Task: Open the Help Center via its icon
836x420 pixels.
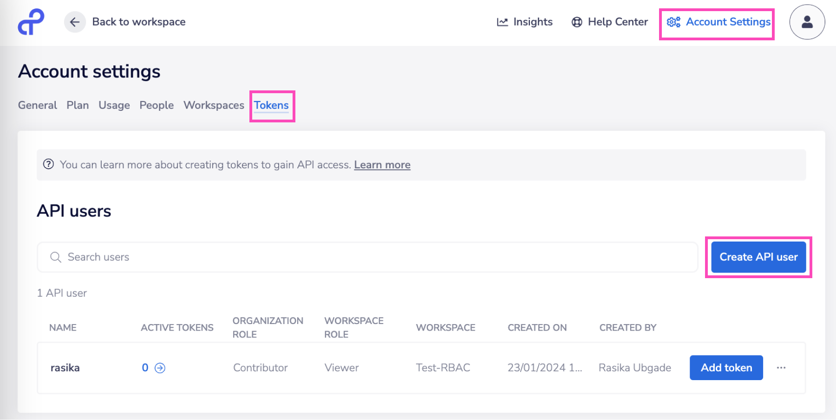Action: coord(576,22)
